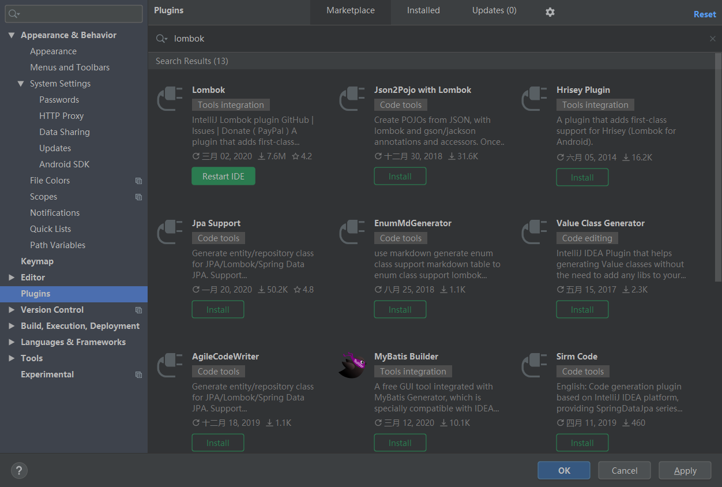Confirm settings with the OK button
Screen dimensions: 722x487
pyautogui.click(x=564, y=470)
